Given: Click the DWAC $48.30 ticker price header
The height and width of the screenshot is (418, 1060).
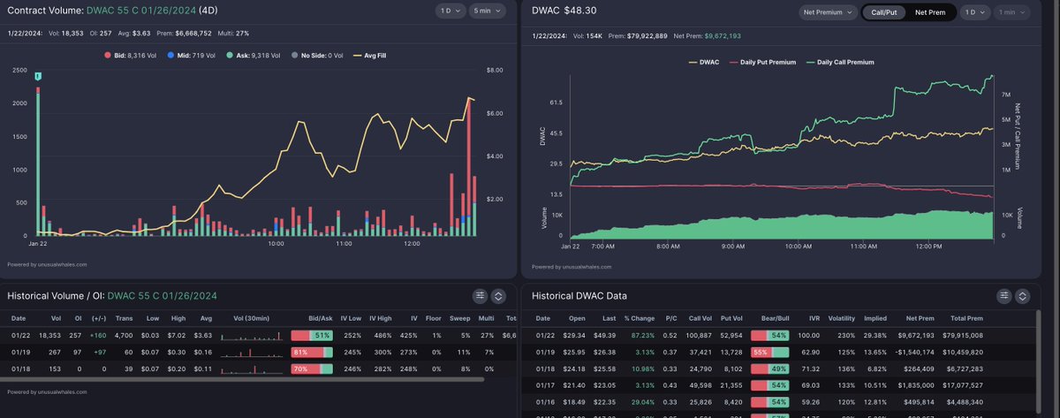Looking at the screenshot, I should click(x=566, y=11).
